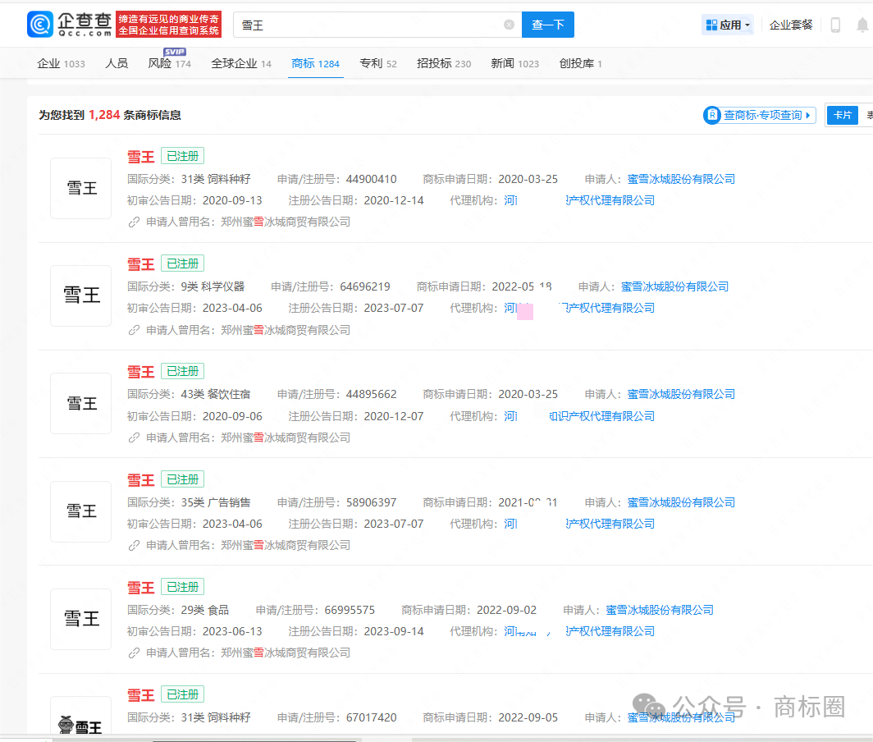Open the 企业套餐 link
873x742 pixels.
[x=791, y=25]
